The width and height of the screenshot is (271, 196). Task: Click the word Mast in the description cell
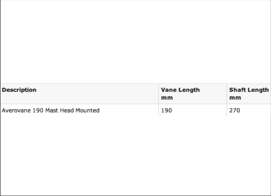pos(52,110)
